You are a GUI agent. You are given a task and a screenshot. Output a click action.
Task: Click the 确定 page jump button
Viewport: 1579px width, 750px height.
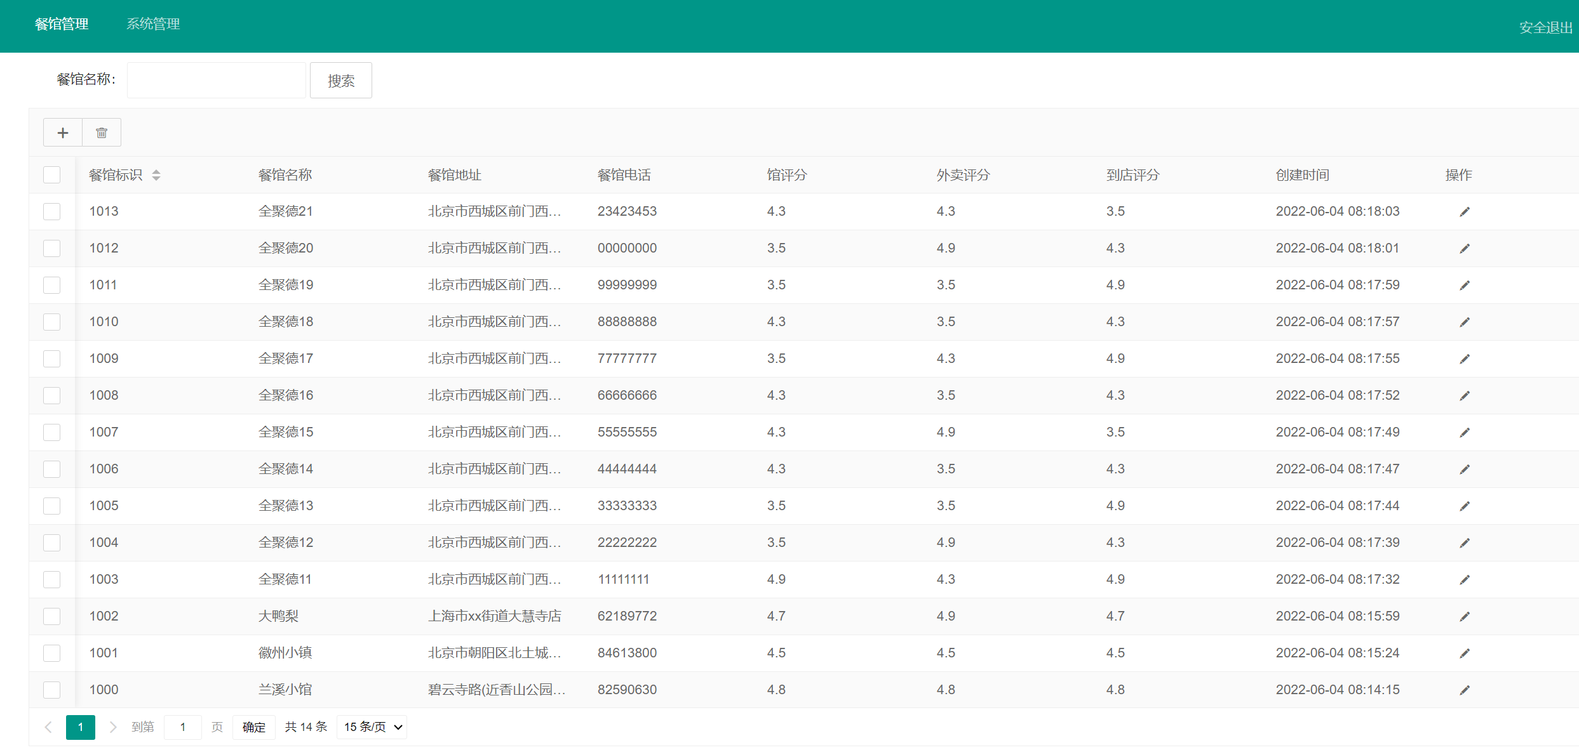pos(254,727)
